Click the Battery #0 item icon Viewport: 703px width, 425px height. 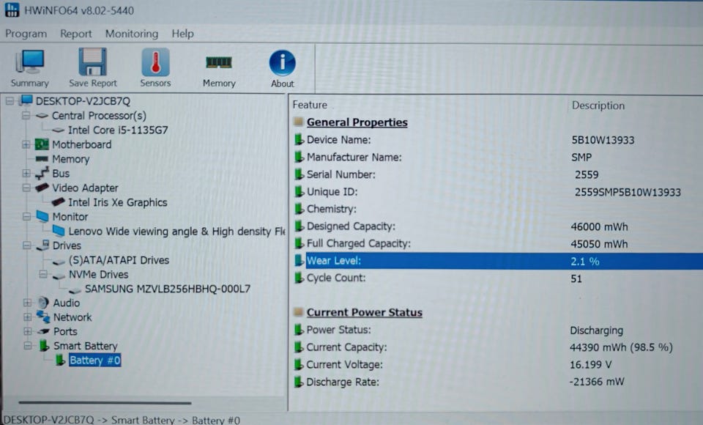point(61,360)
